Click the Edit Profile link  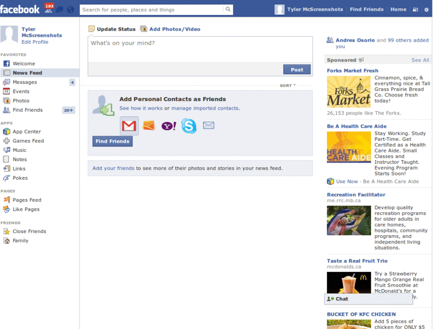pyautogui.click(x=35, y=42)
